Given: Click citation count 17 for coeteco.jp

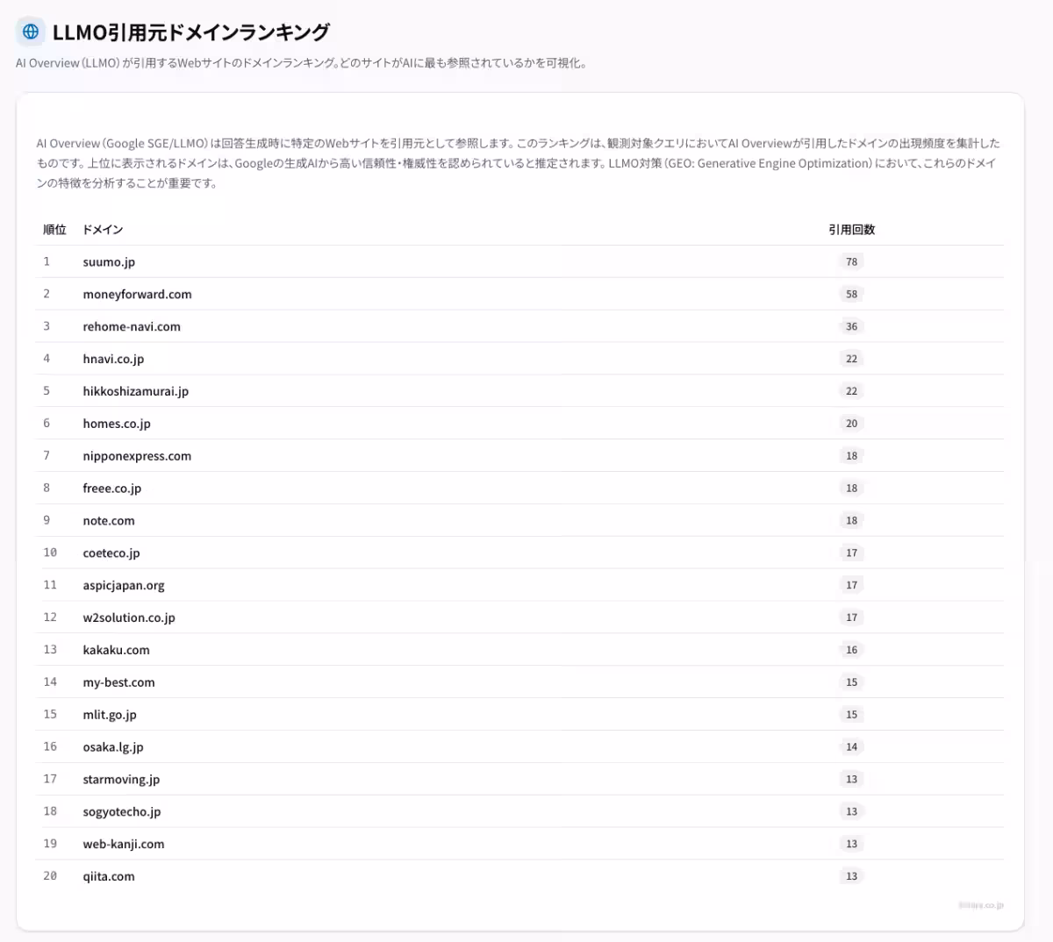Looking at the screenshot, I should pyautogui.click(x=851, y=553).
